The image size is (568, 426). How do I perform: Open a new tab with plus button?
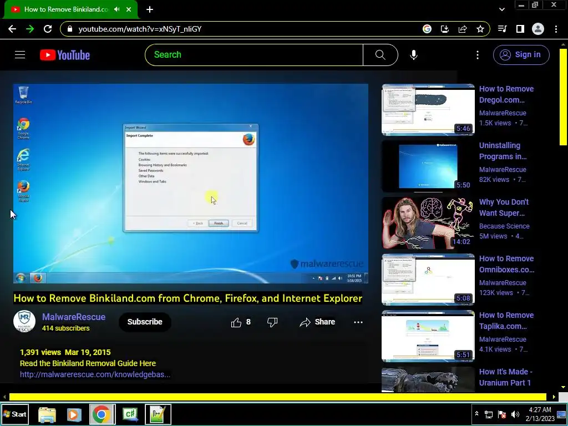[150, 9]
